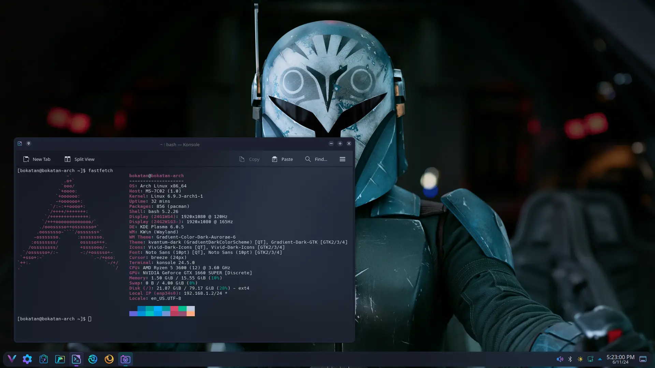Viewport: 655px width, 368px height.
Task: Expand hidden system tray icons arrow
Action: 600,359
